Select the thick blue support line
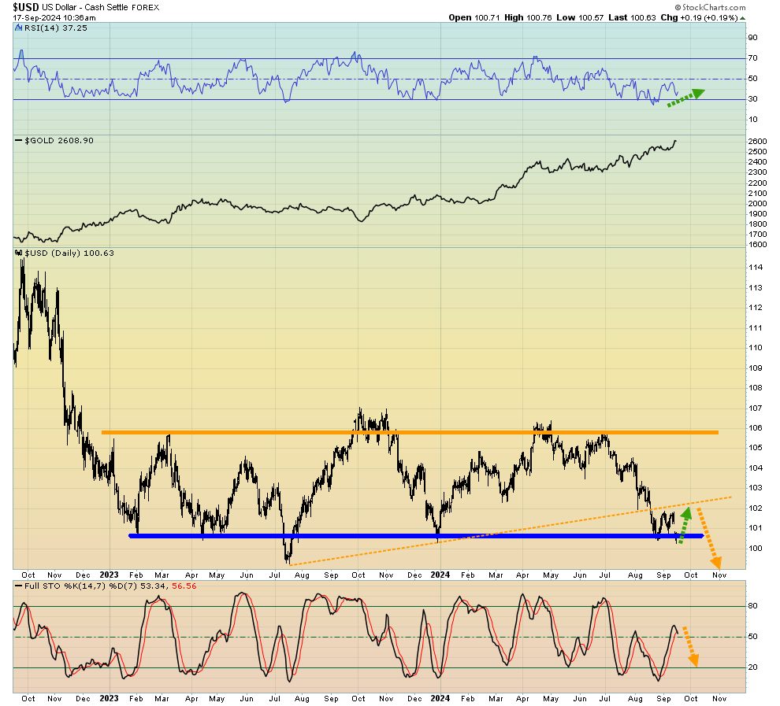 pos(394,536)
